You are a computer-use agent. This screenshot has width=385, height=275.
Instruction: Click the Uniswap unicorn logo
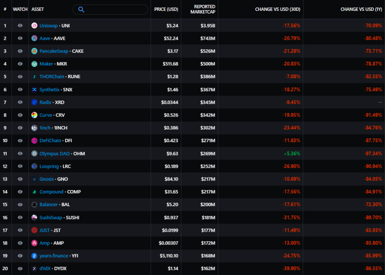click(34, 26)
